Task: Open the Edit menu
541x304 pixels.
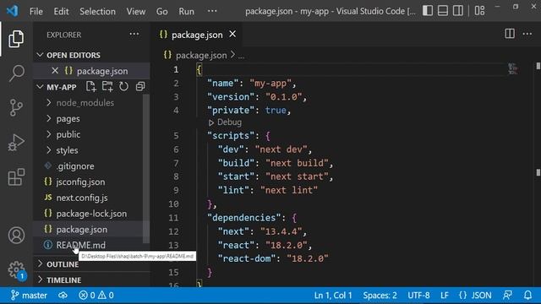Action: coord(61,11)
